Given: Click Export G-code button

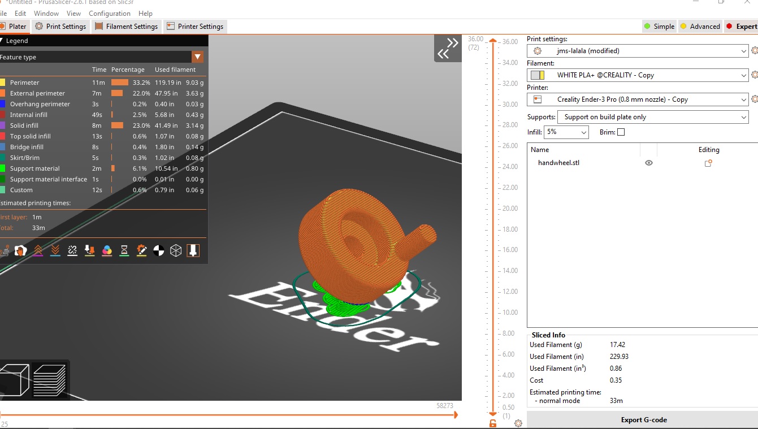Looking at the screenshot, I should point(643,420).
